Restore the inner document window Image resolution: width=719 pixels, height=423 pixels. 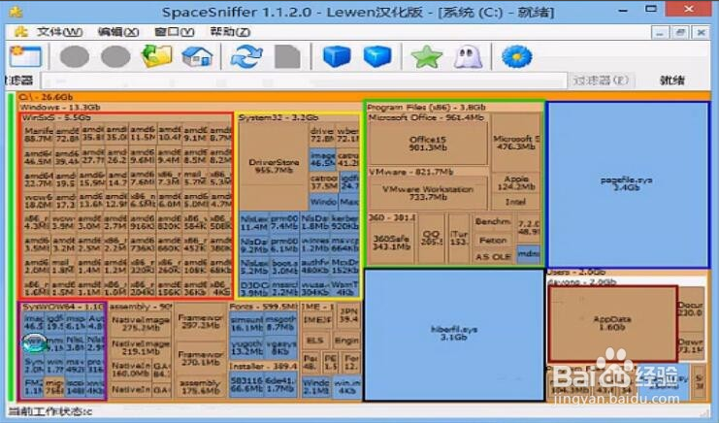click(680, 33)
